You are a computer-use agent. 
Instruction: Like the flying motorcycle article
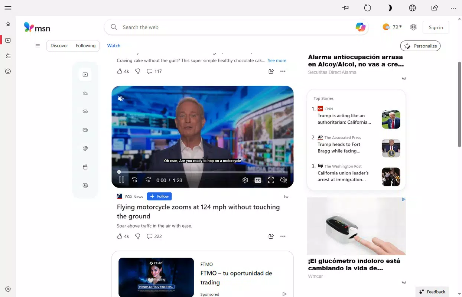(x=123, y=236)
